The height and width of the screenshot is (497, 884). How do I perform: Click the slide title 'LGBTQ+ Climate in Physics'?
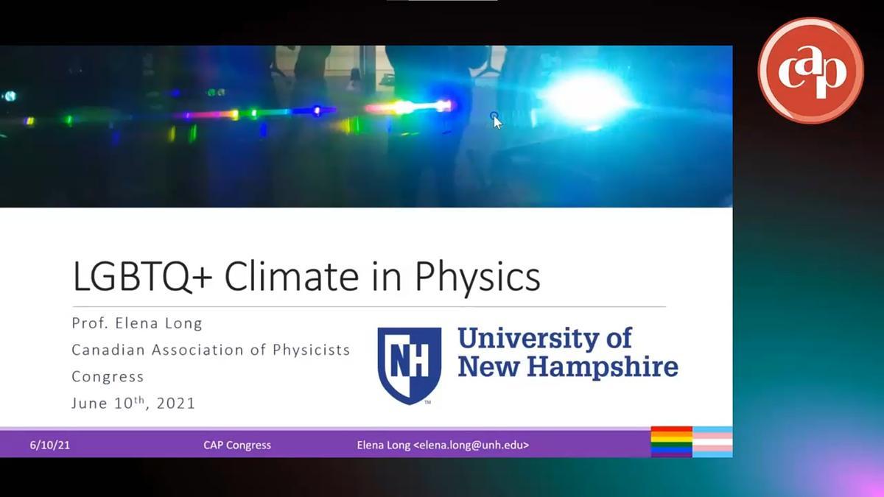coord(306,276)
